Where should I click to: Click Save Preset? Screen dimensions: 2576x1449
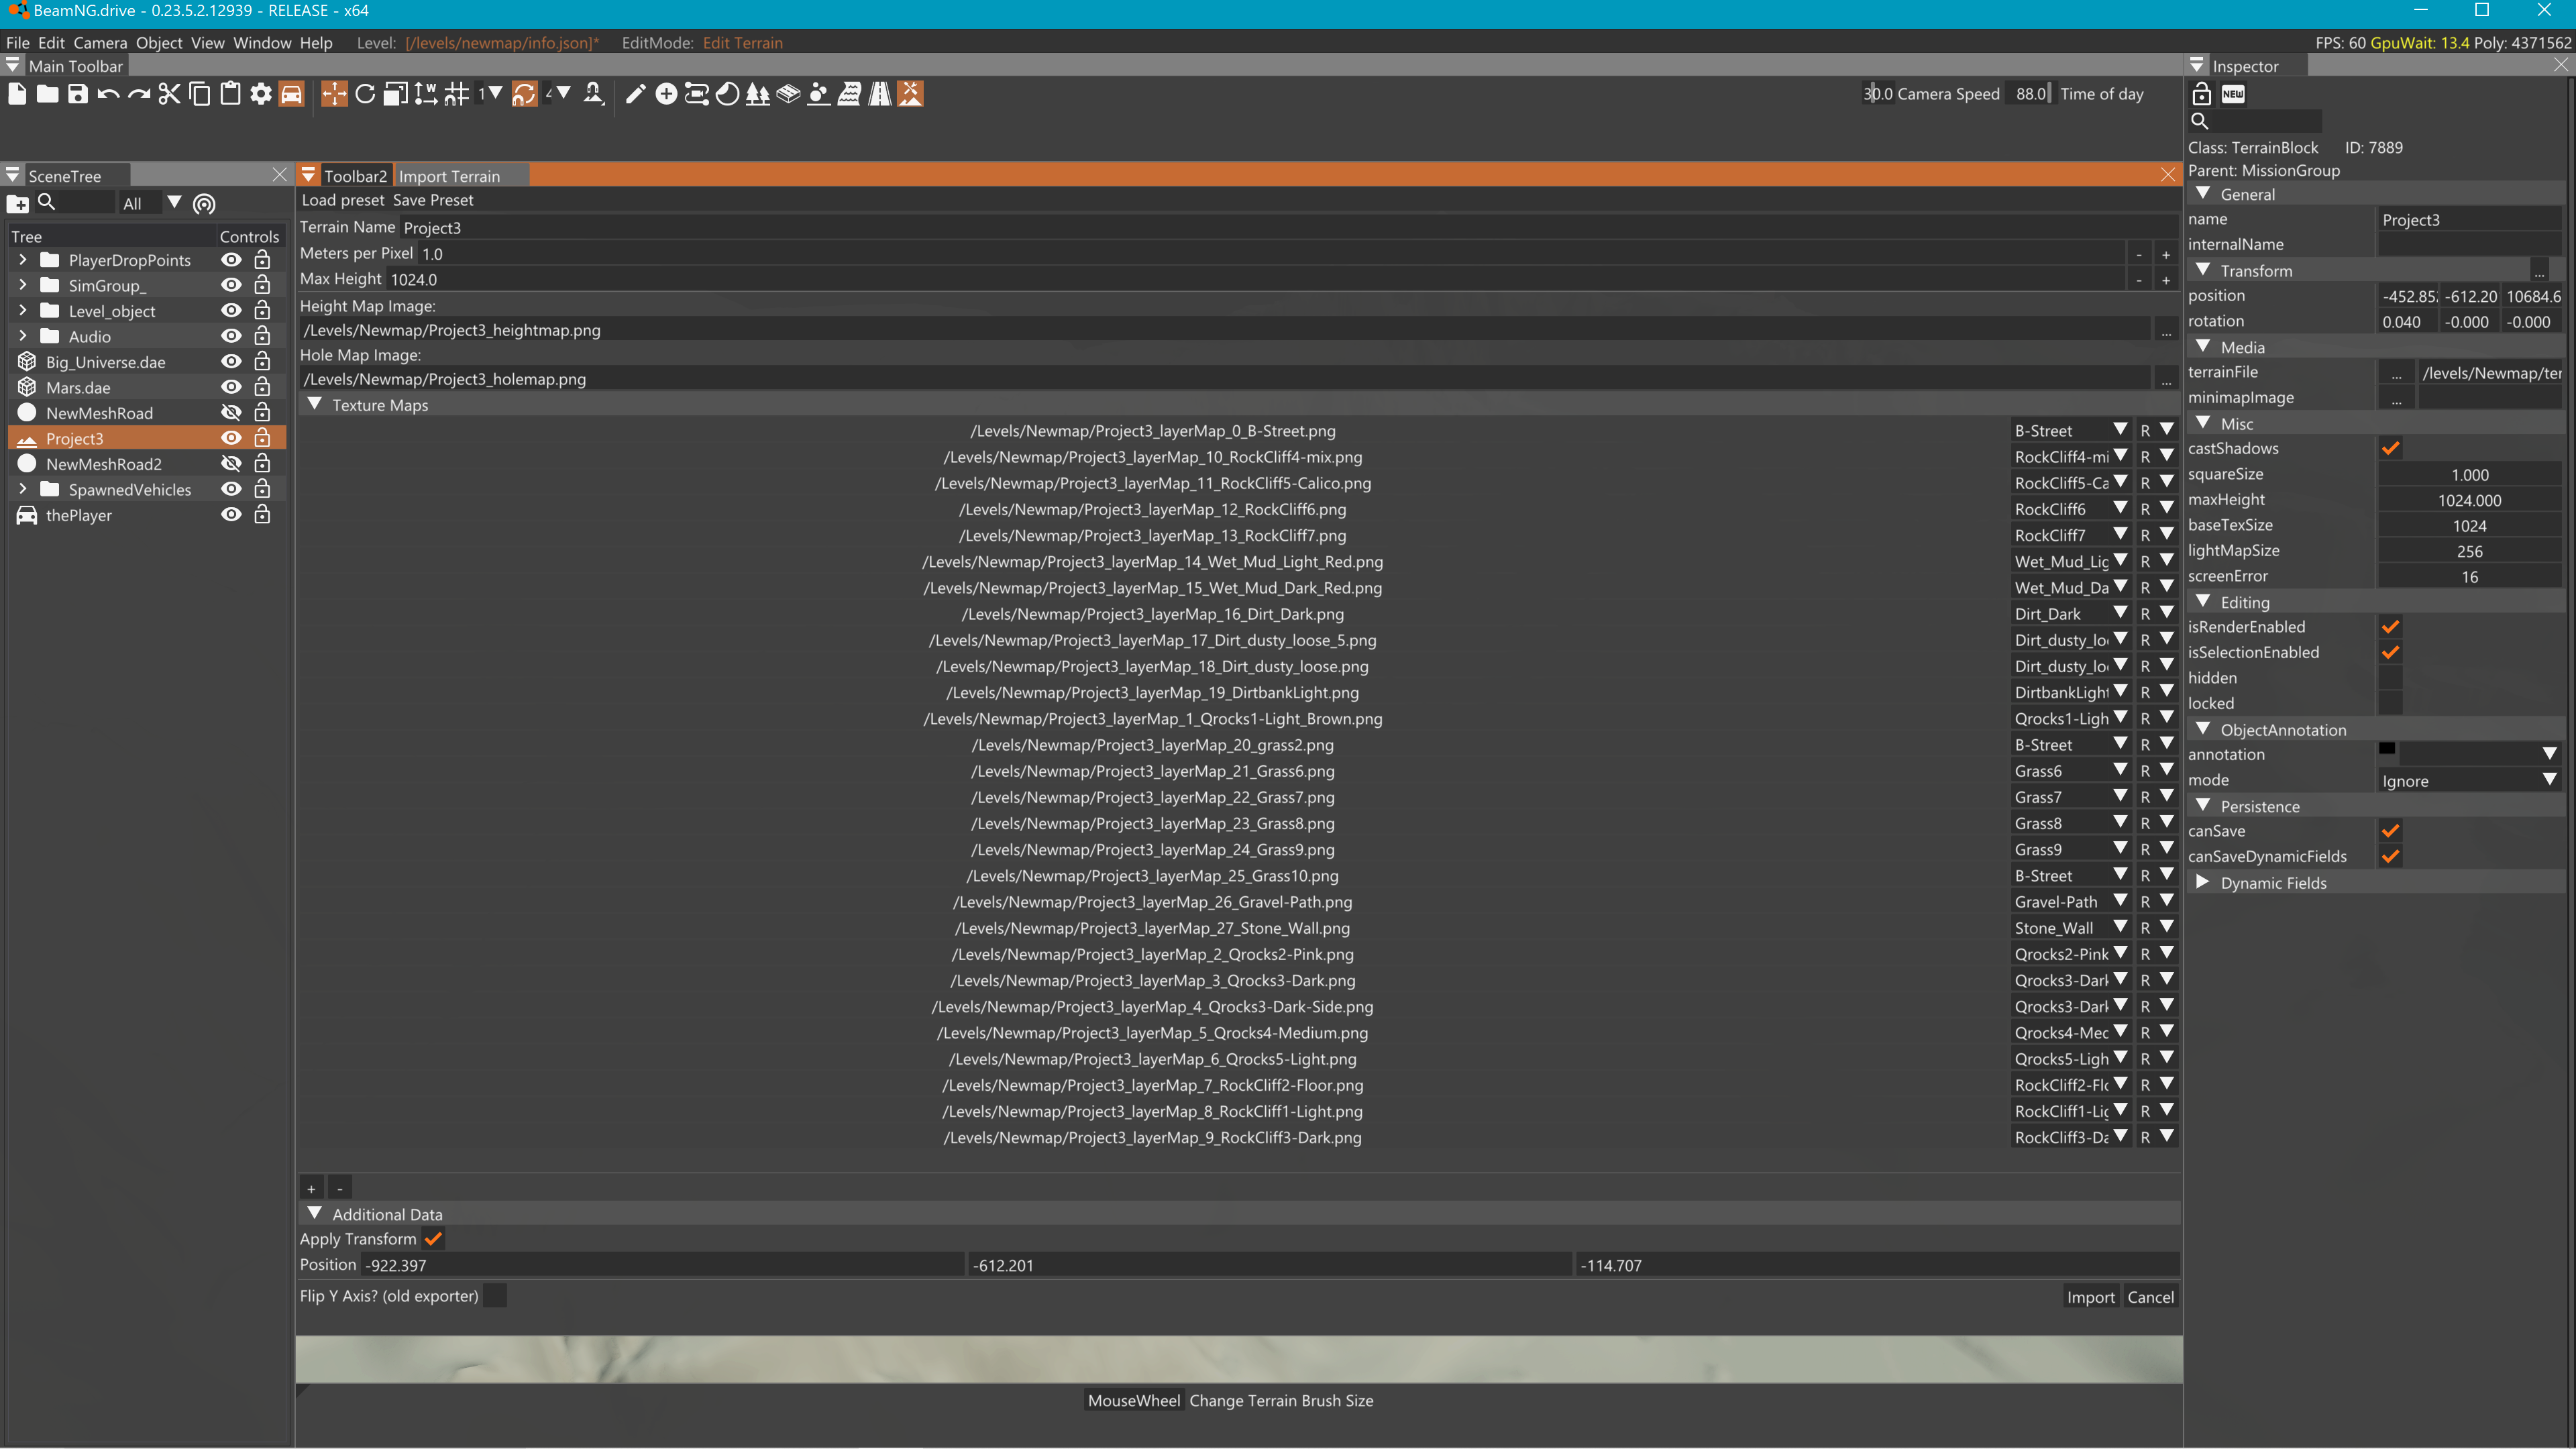pyautogui.click(x=433, y=200)
